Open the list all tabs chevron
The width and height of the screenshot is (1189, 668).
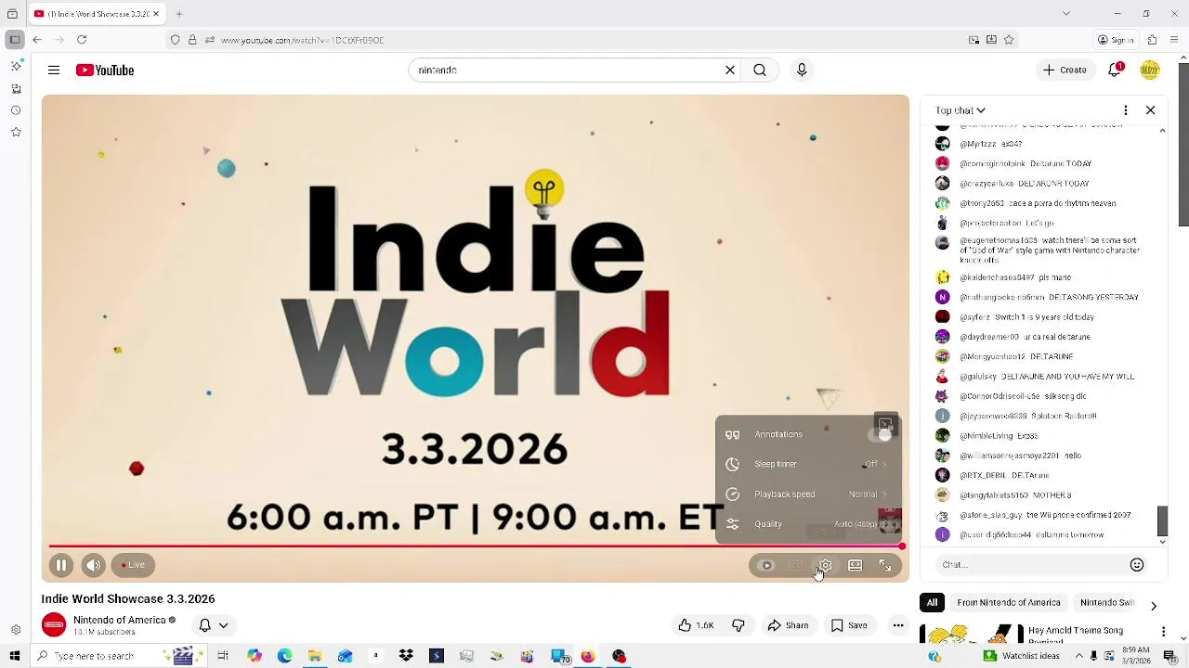[x=1066, y=14]
